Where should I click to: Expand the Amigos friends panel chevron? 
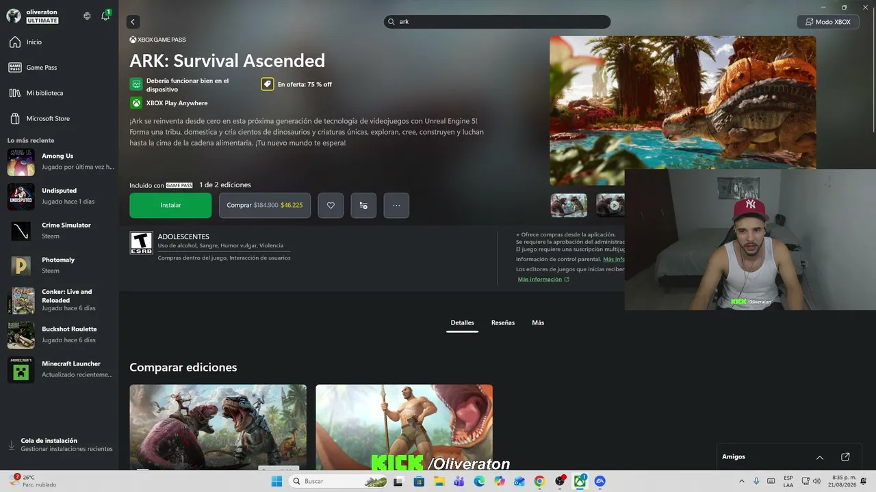(x=820, y=457)
